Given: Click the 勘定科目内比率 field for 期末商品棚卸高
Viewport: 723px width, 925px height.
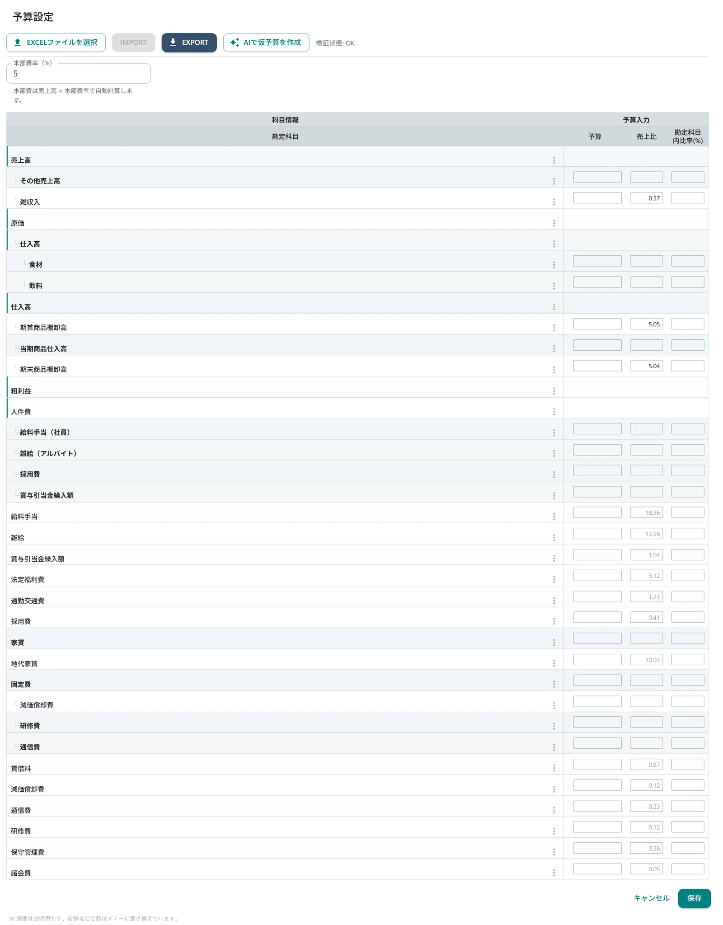Looking at the screenshot, I should click(687, 366).
